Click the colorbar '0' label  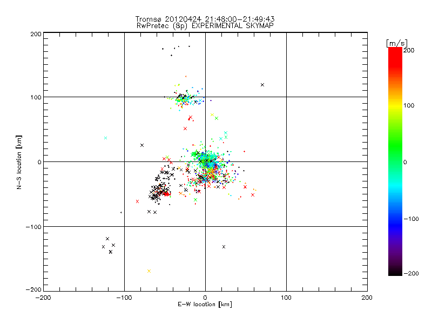coord(406,163)
